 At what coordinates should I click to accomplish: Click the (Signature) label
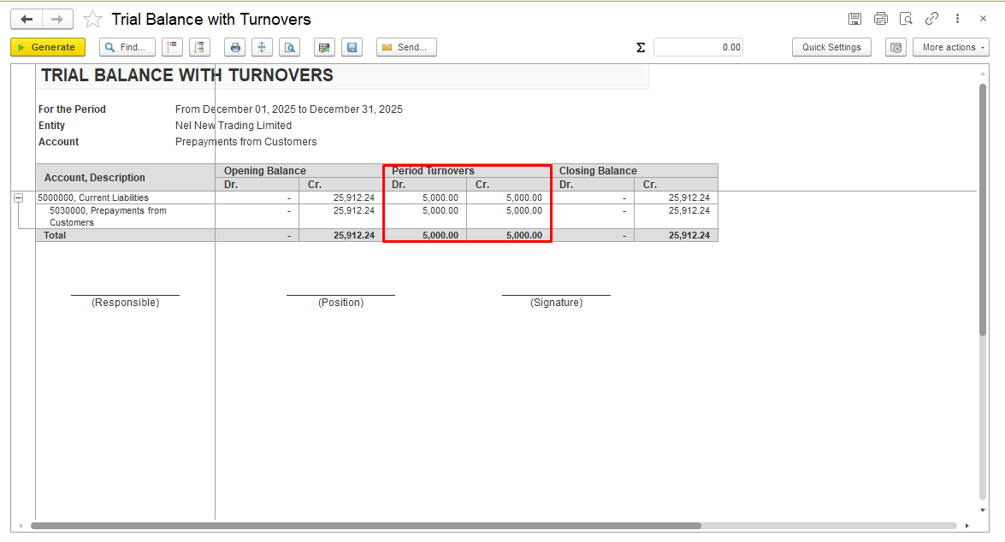(556, 303)
